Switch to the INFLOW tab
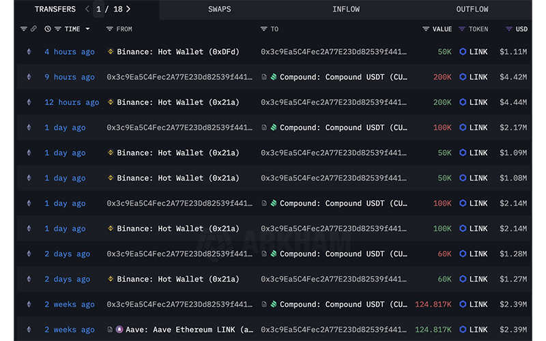 (346, 9)
